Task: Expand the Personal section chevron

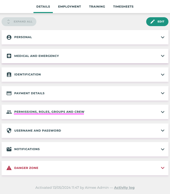Action: point(163,37)
